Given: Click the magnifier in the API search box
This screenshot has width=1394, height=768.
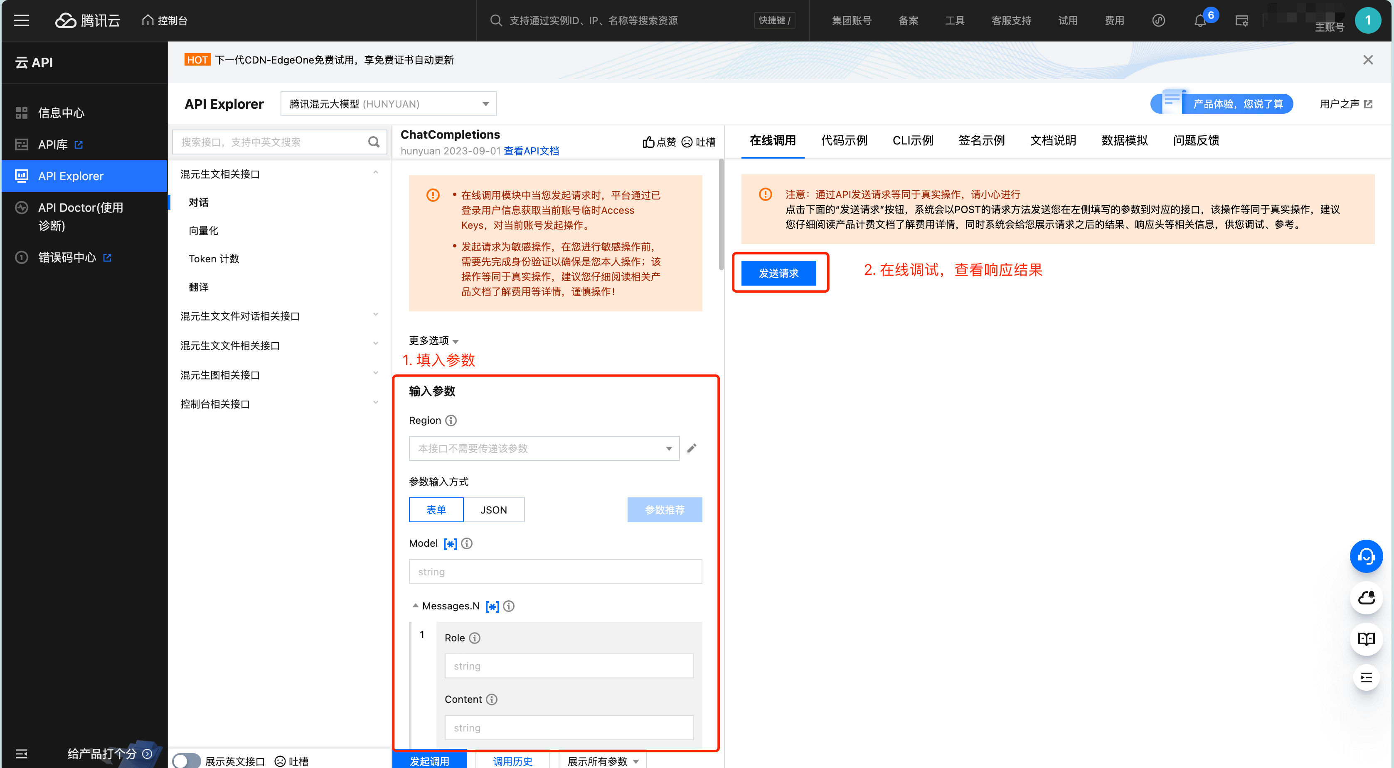Looking at the screenshot, I should pyautogui.click(x=374, y=142).
